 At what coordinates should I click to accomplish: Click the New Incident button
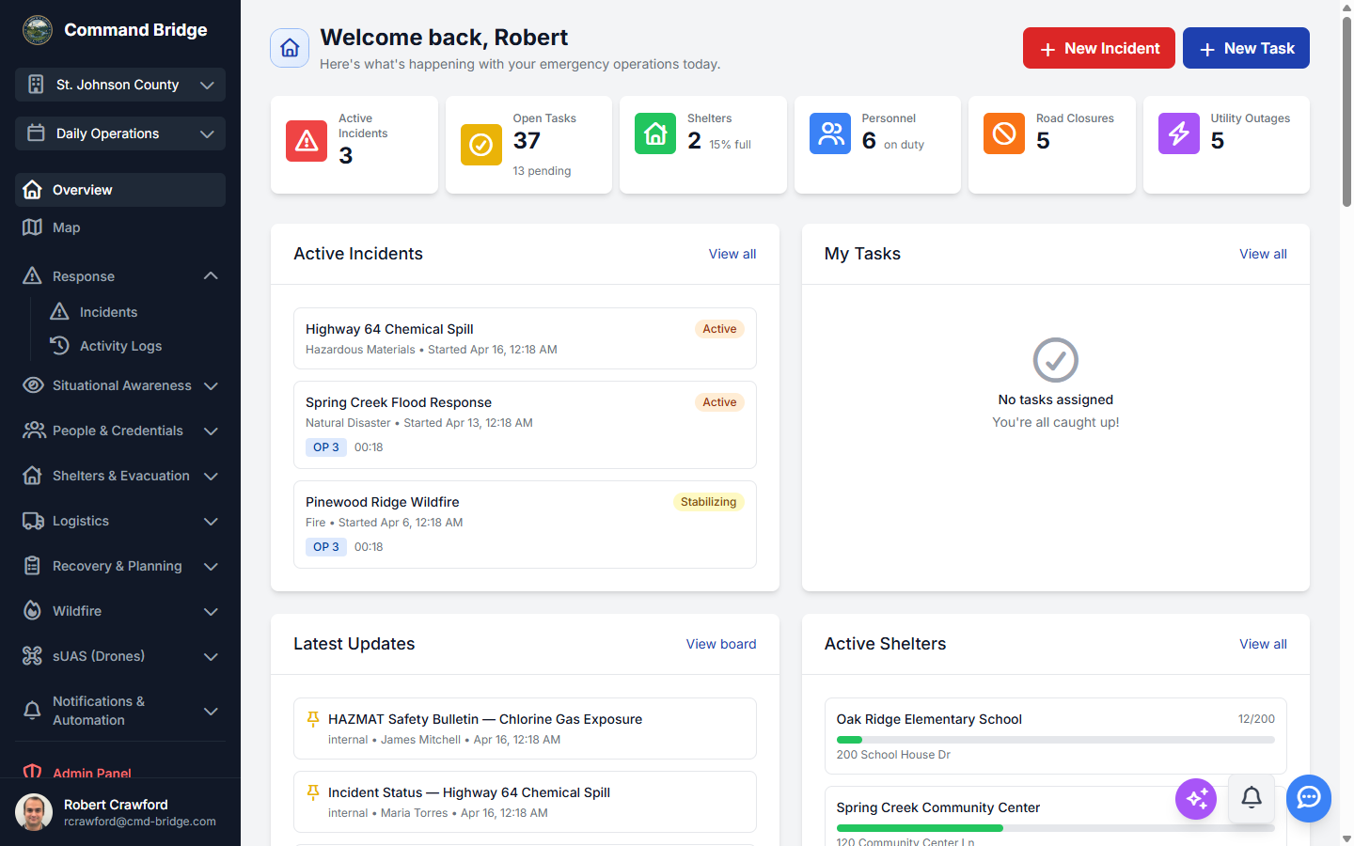point(1098,48)
